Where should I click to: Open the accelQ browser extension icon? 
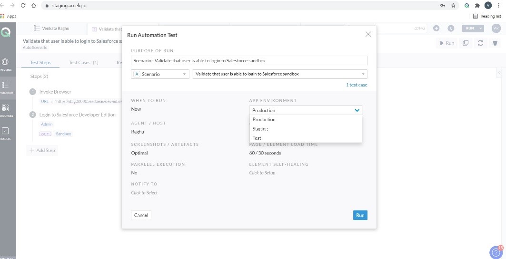coord(466,6)
